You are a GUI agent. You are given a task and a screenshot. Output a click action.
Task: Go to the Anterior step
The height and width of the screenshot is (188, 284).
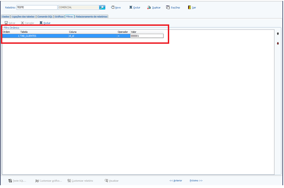176,181
